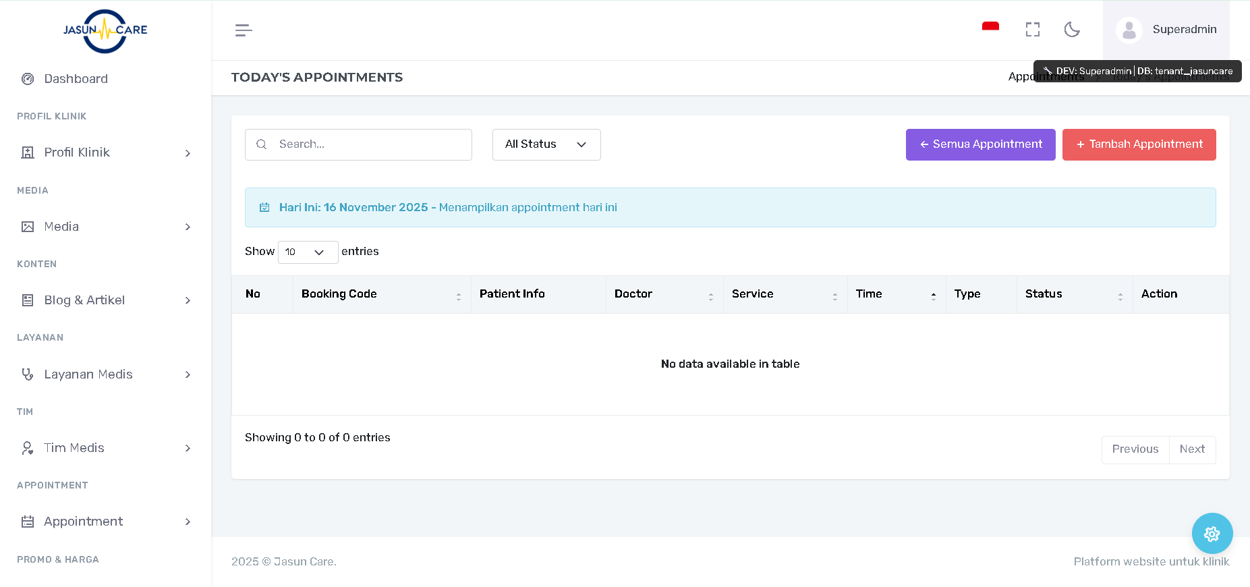Change the show entries count dropdown
The width and height of the screenshot is (1250, 587).
click(308, 252)
